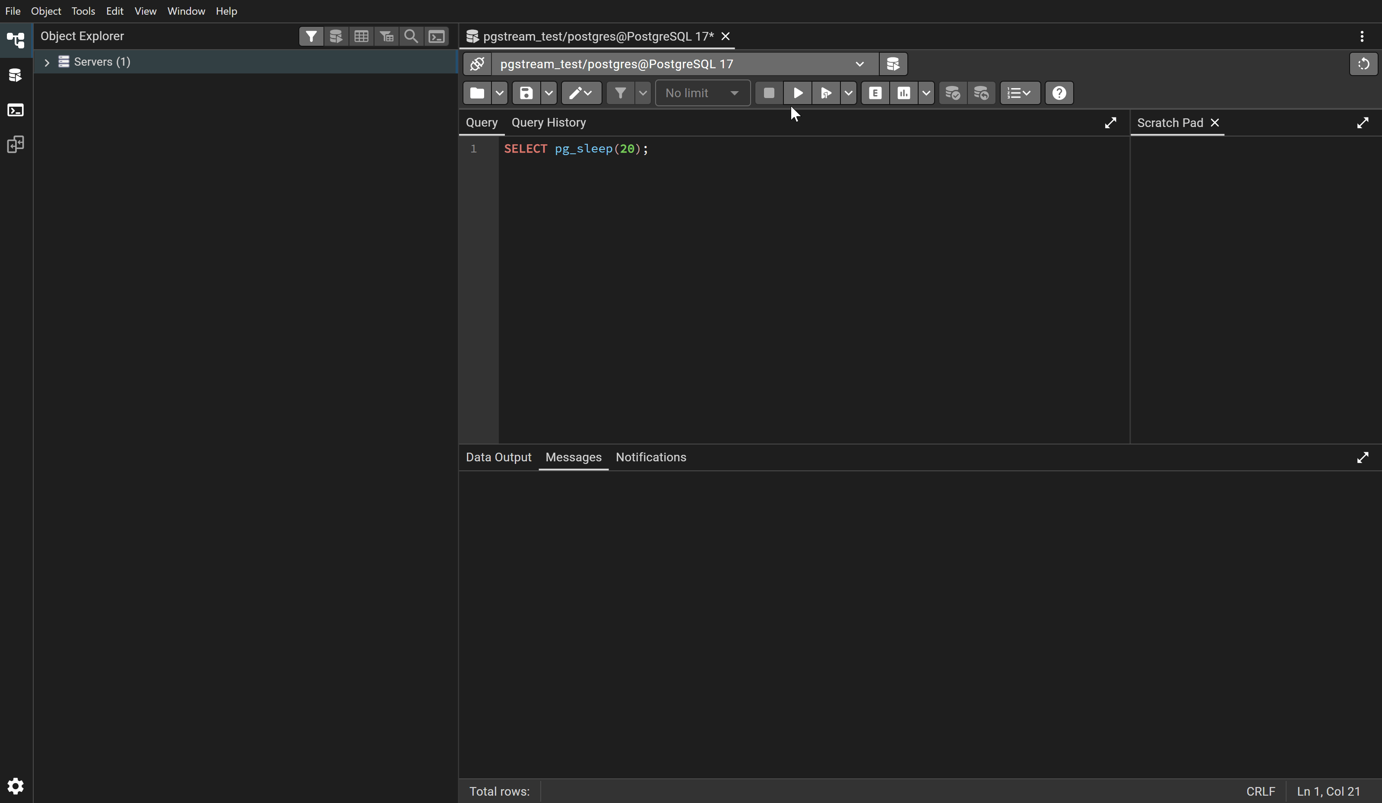The image size is (1382, 803).
Task: Open the Save File options dropdown arrow
Action: pyautogui.click(x=548, y=93)
